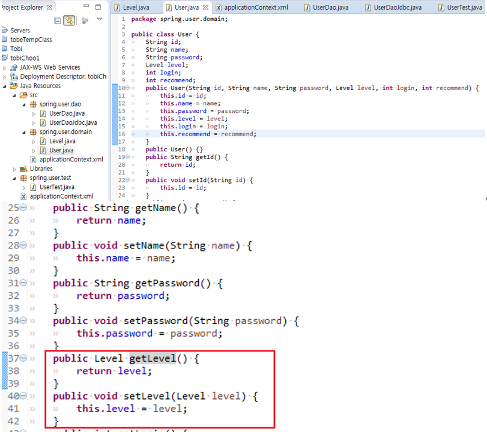The height and width of the screenshot is (432, 487).
Task: Click the focus task icon in Project Explorer toolbar
Action: tap(85, 21)
